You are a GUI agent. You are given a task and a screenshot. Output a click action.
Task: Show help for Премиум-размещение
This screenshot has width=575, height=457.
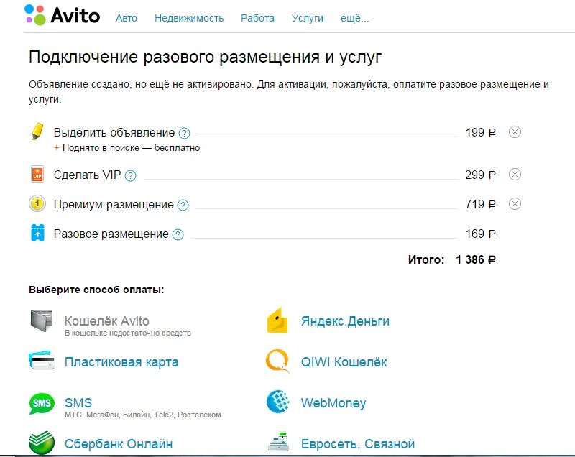click(x=183, y=206)
